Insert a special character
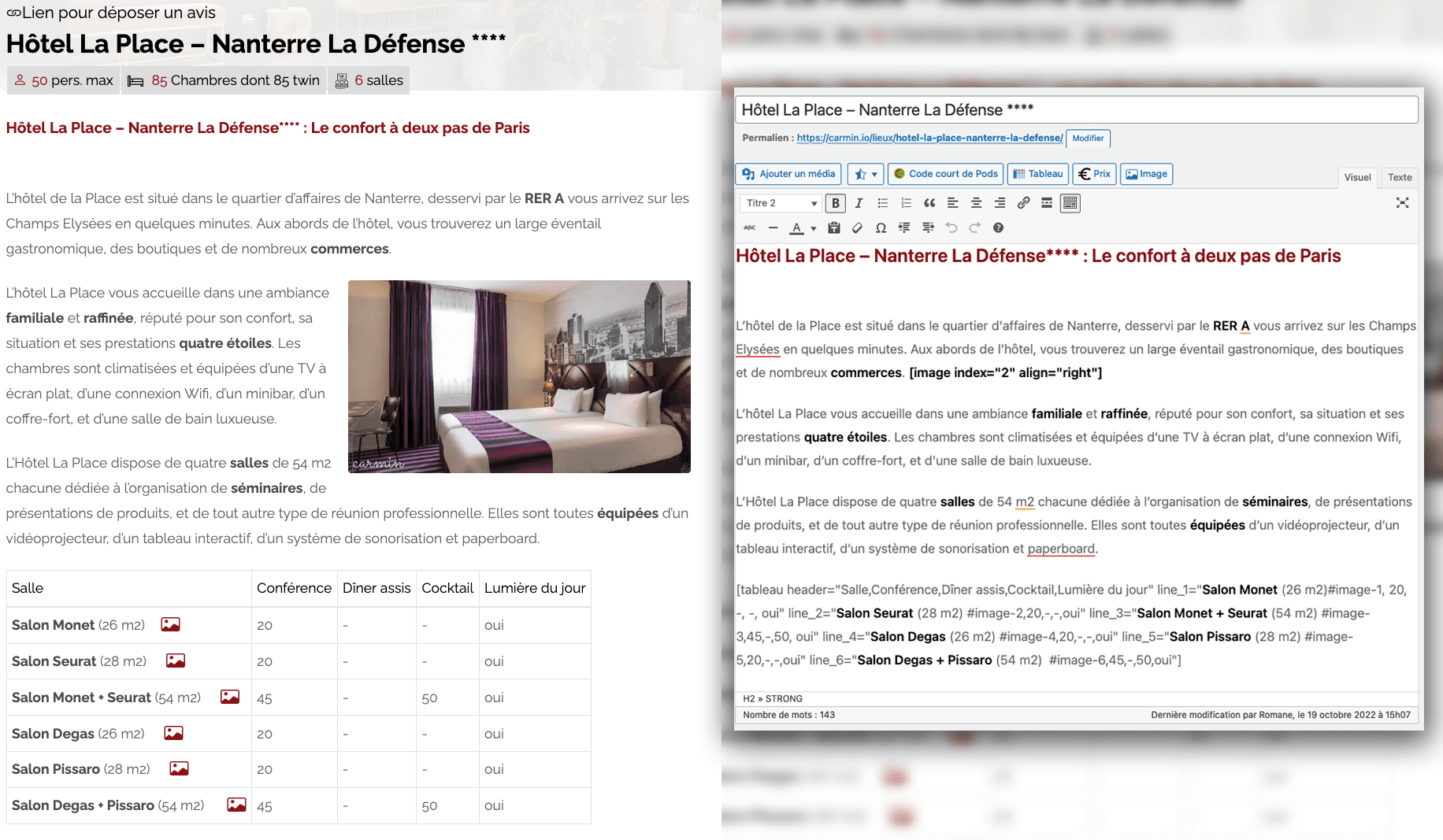Screen dimensions: 1443x840 [881, 228]
